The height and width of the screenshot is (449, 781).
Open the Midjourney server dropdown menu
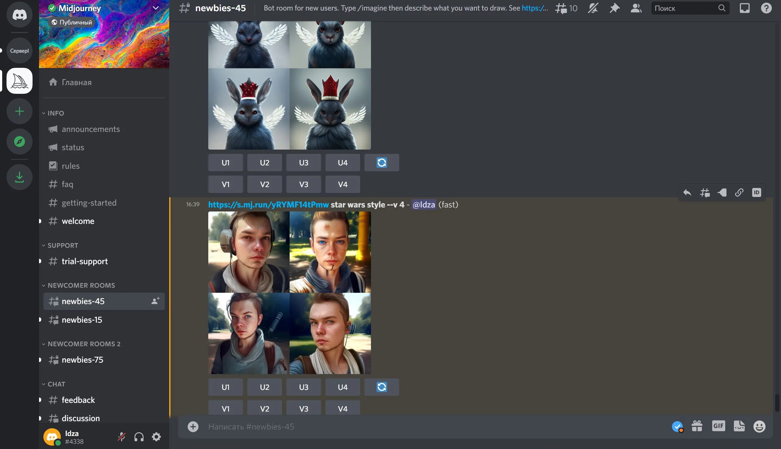click(x=156, y=8)
